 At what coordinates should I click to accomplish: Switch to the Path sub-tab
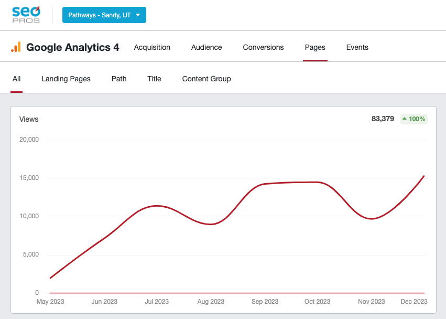pos(119,79)
